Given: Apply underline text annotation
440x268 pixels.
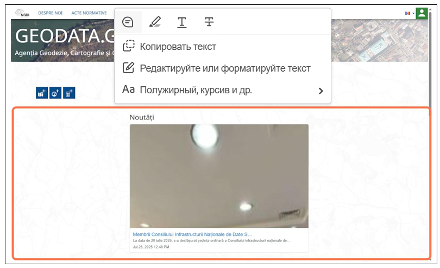Looking at the screenshot, I should tap(182, 22).
